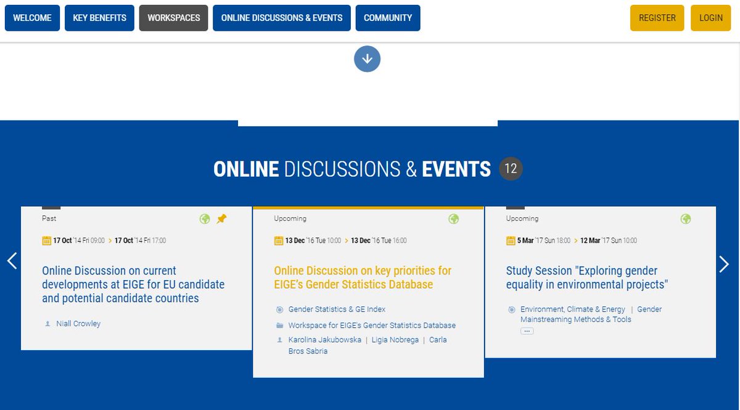Click the 12 events count badge
Viewport: 740px width, 410px height.
(x=511, y=169)
